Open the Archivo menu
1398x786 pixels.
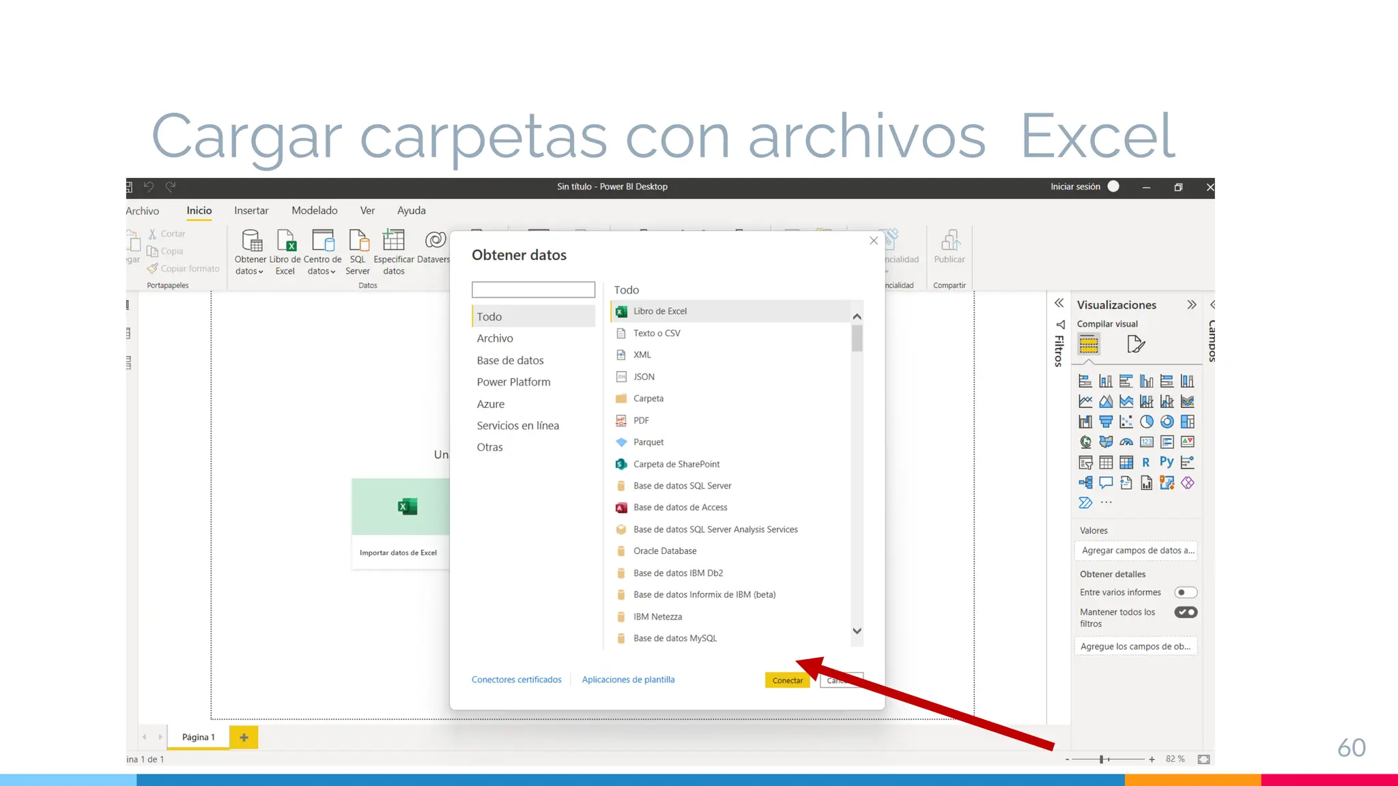142,211
